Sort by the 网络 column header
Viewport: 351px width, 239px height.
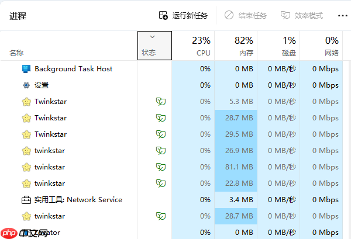click(321, 46)
